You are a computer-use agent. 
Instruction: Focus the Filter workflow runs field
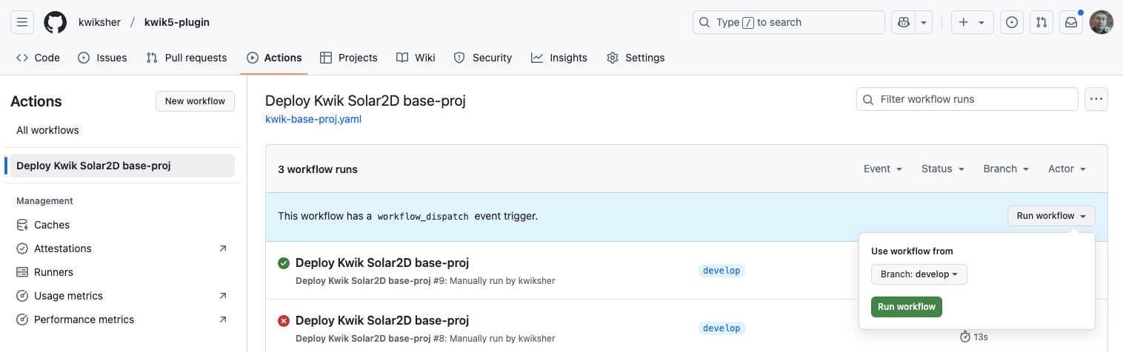[967, 99]
